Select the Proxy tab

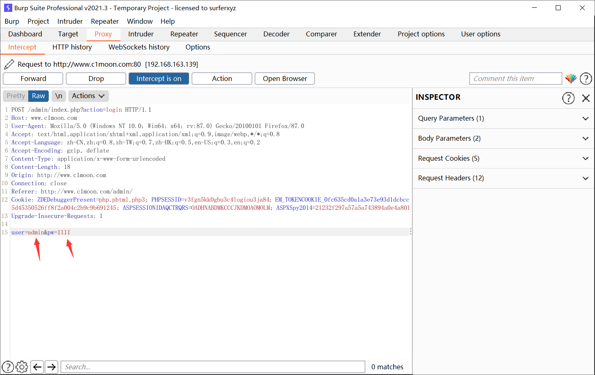click(x=103, y=34)
